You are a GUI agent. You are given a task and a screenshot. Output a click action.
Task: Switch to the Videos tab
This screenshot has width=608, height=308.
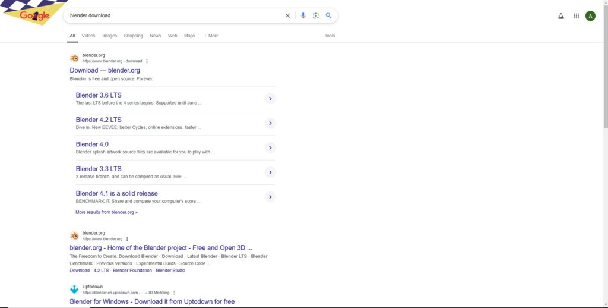pos(88,36)
